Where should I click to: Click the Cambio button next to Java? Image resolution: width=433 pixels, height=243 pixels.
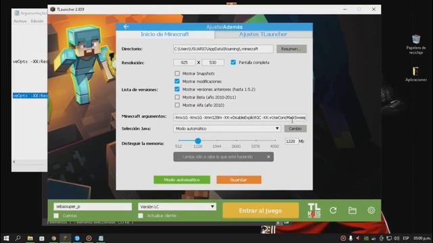pyautogui.click(x=295, y=129)
